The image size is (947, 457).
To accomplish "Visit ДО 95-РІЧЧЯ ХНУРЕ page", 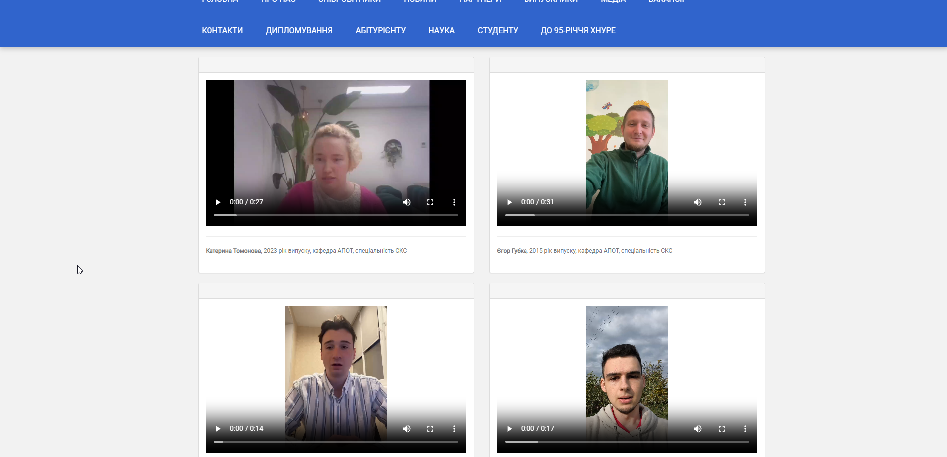I will (x=578, y=30).
